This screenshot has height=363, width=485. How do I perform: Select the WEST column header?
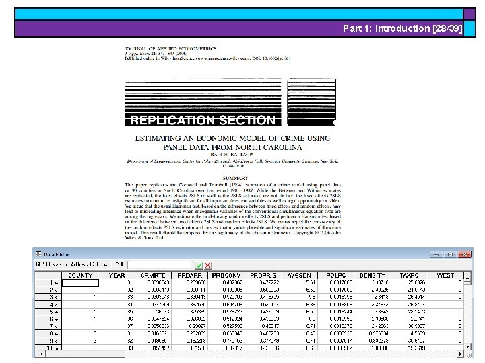pos(445,275)
